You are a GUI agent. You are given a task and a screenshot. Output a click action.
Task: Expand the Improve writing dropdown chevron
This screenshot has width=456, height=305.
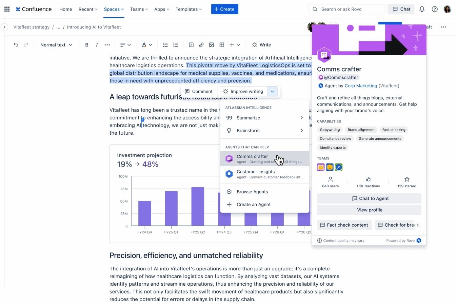pos(272,91)
